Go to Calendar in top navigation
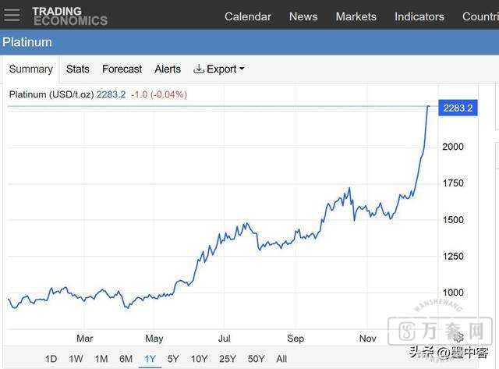Screen dimensions: 499x369 click(x=248, y=16)
